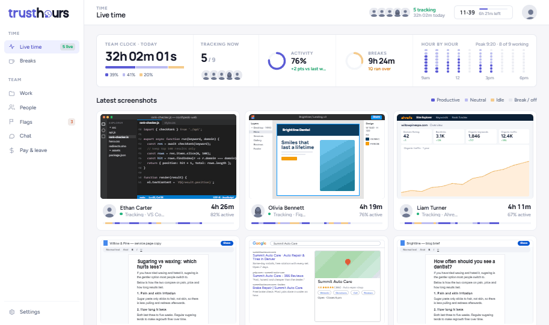Click Olivia Bennett's name link
The width and height of the screenshot is (549, 325).
pyautogui.click(x=286, y=208)
